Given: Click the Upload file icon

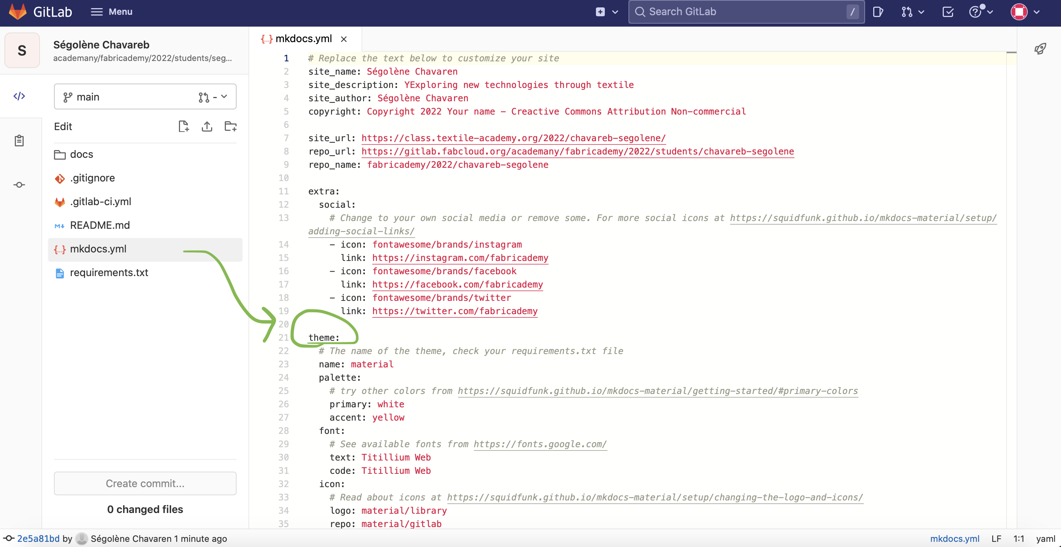Looking at the screenshot, I should [207, 126].
